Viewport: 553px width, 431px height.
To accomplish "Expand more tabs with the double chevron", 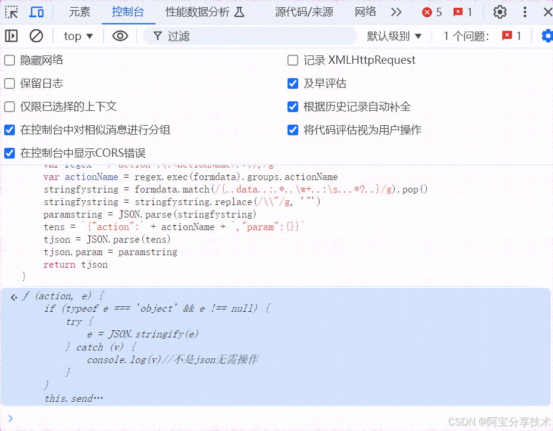I will pyautogui.click(x=396, y=12).
